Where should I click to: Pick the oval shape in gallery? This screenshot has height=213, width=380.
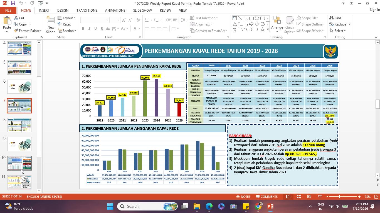click(257, 18)
